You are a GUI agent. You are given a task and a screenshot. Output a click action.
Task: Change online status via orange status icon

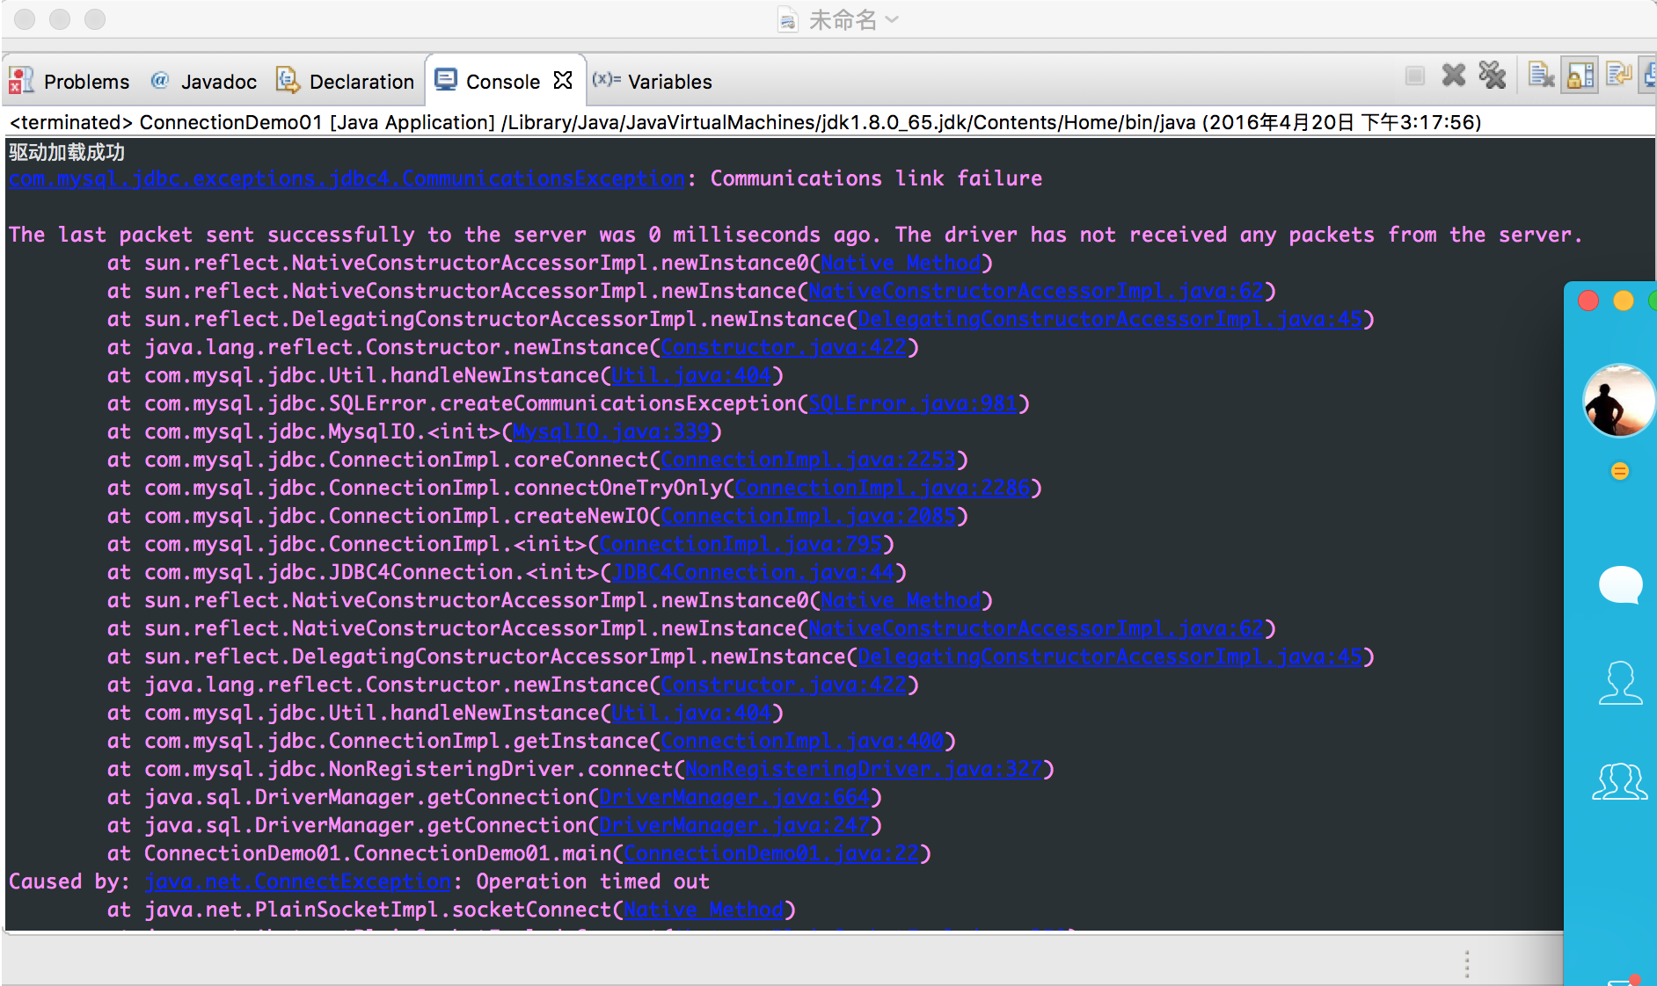(x=1620, y=472)
